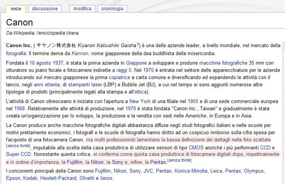Open Pentax link after 'infine, la'
The image size is (285, 184).
(158, 162)
